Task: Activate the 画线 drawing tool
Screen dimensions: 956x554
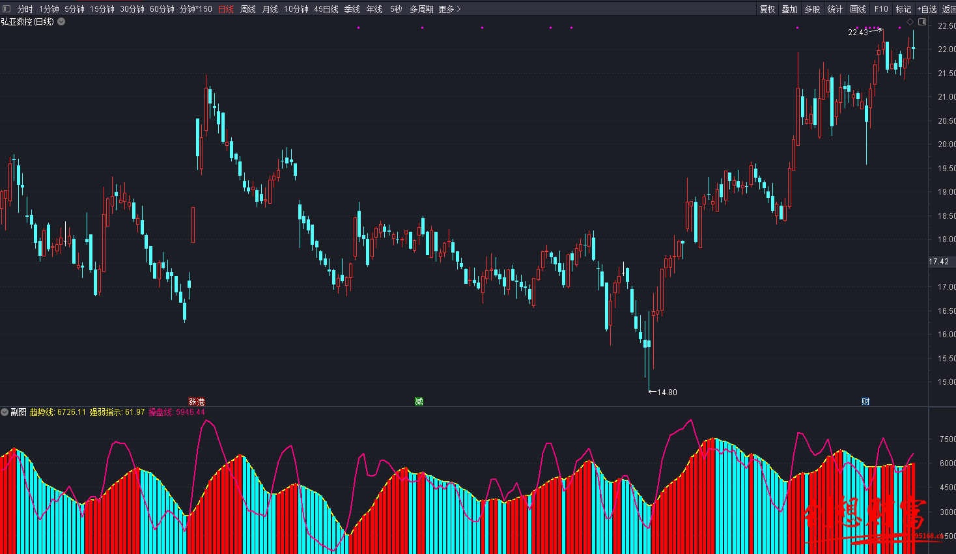Action: (858, 9)
